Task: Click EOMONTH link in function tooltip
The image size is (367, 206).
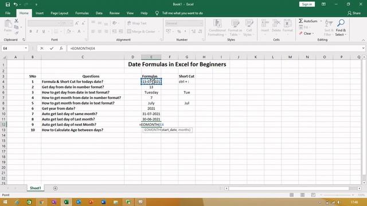Action: click(x=153, y=130)
